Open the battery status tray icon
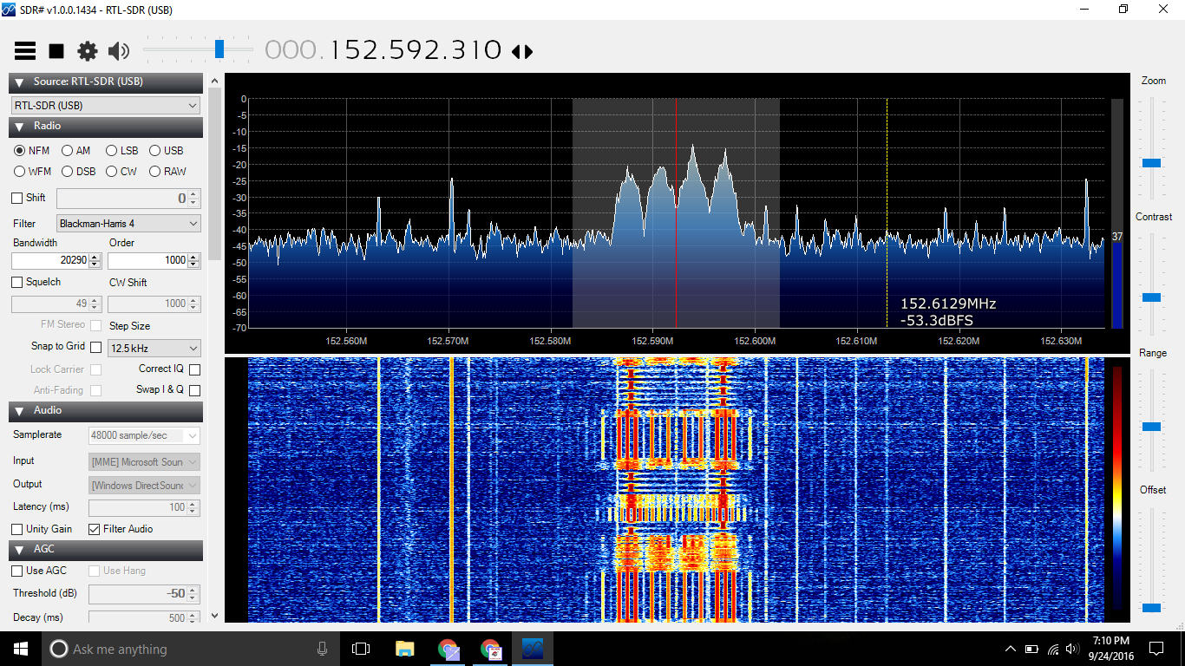The width and height of the screenshot is (1185, 666). 1031,649
